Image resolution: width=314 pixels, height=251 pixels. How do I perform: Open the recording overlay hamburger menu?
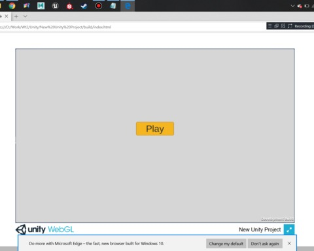pos(270,26)
